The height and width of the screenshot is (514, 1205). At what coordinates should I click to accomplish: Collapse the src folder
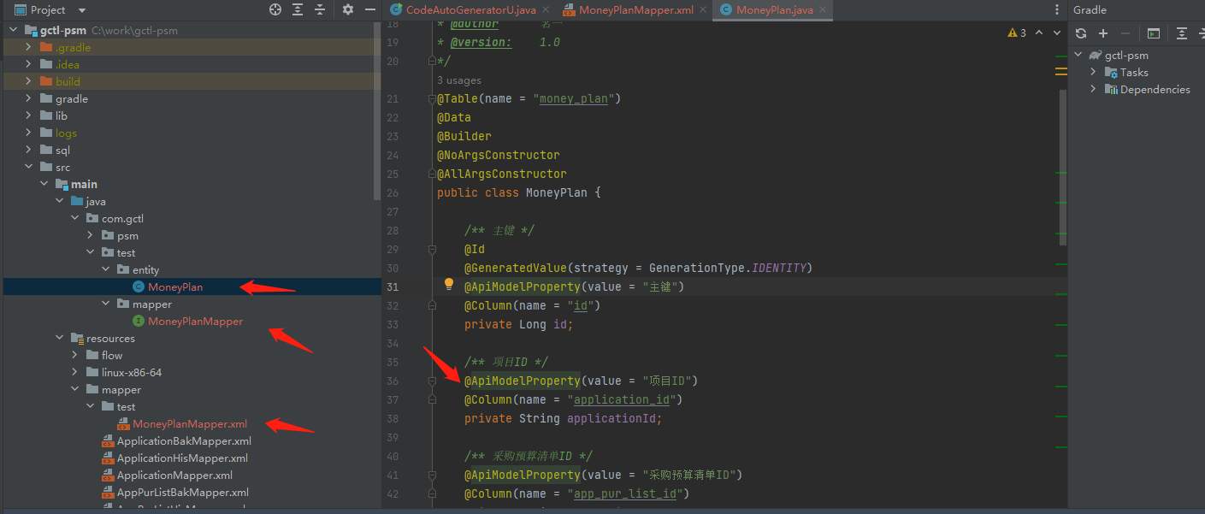(29, 168)
